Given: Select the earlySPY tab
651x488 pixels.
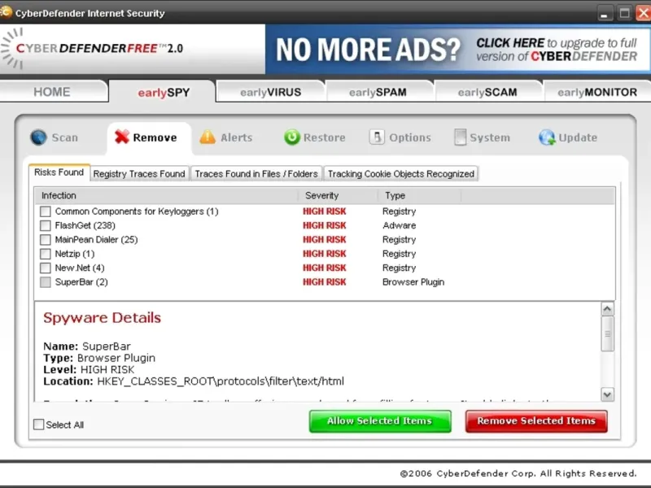Looking at the screenshot, I should pos(164,92).
